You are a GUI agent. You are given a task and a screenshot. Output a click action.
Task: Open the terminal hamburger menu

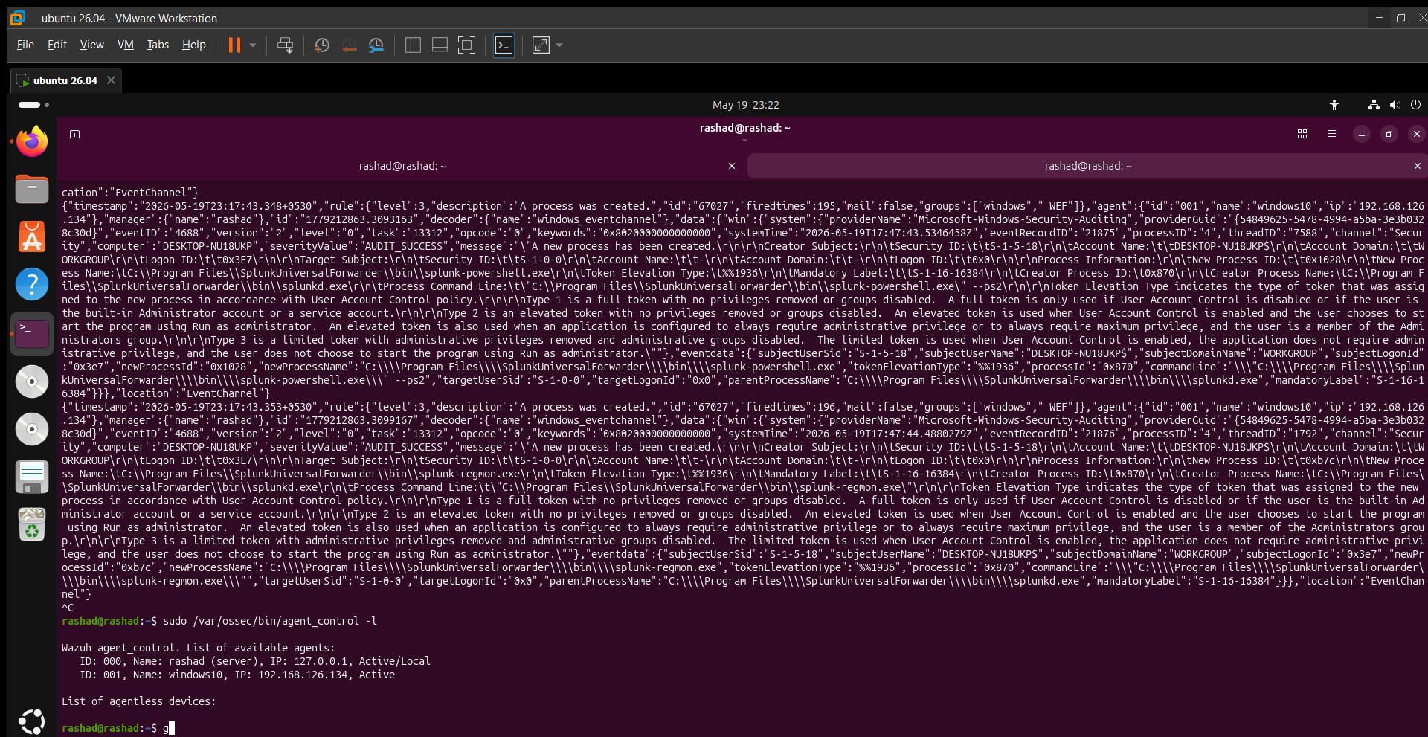tap(1332, 134)
